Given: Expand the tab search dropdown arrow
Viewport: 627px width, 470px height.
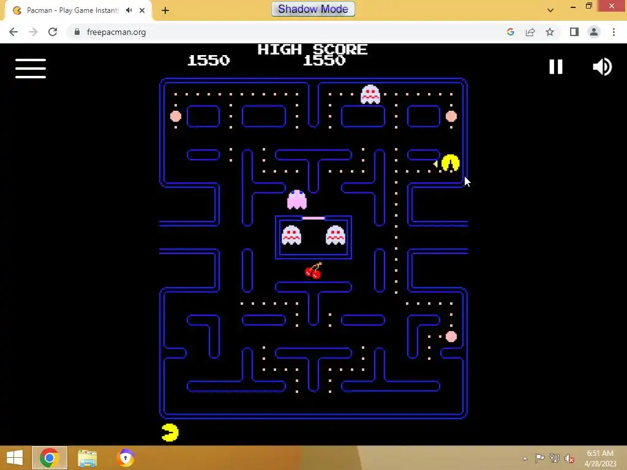Looking at the screenshot, I should click(x=550, y=10).
